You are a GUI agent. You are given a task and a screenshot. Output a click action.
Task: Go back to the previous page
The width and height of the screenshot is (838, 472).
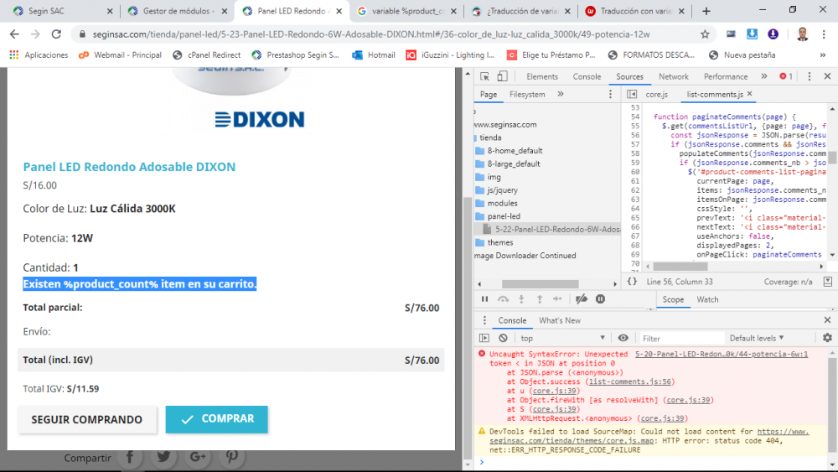[x=14, y=34]
